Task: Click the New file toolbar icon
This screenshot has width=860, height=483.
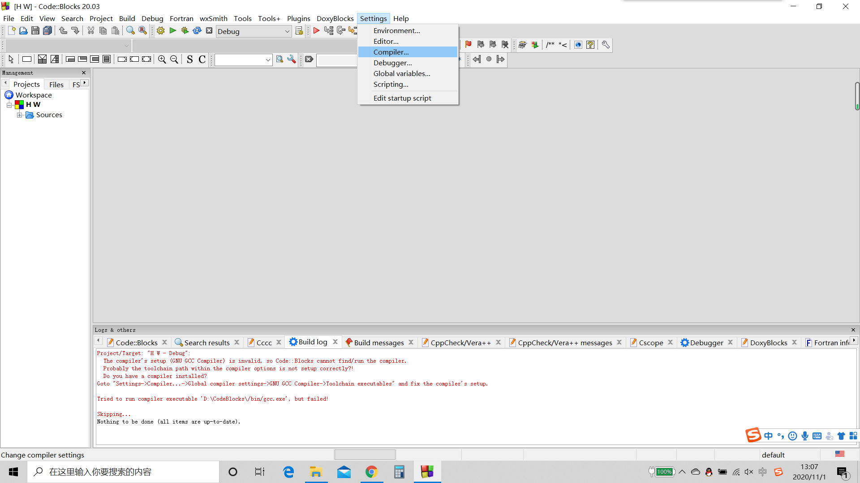Action: pos(12,31)
